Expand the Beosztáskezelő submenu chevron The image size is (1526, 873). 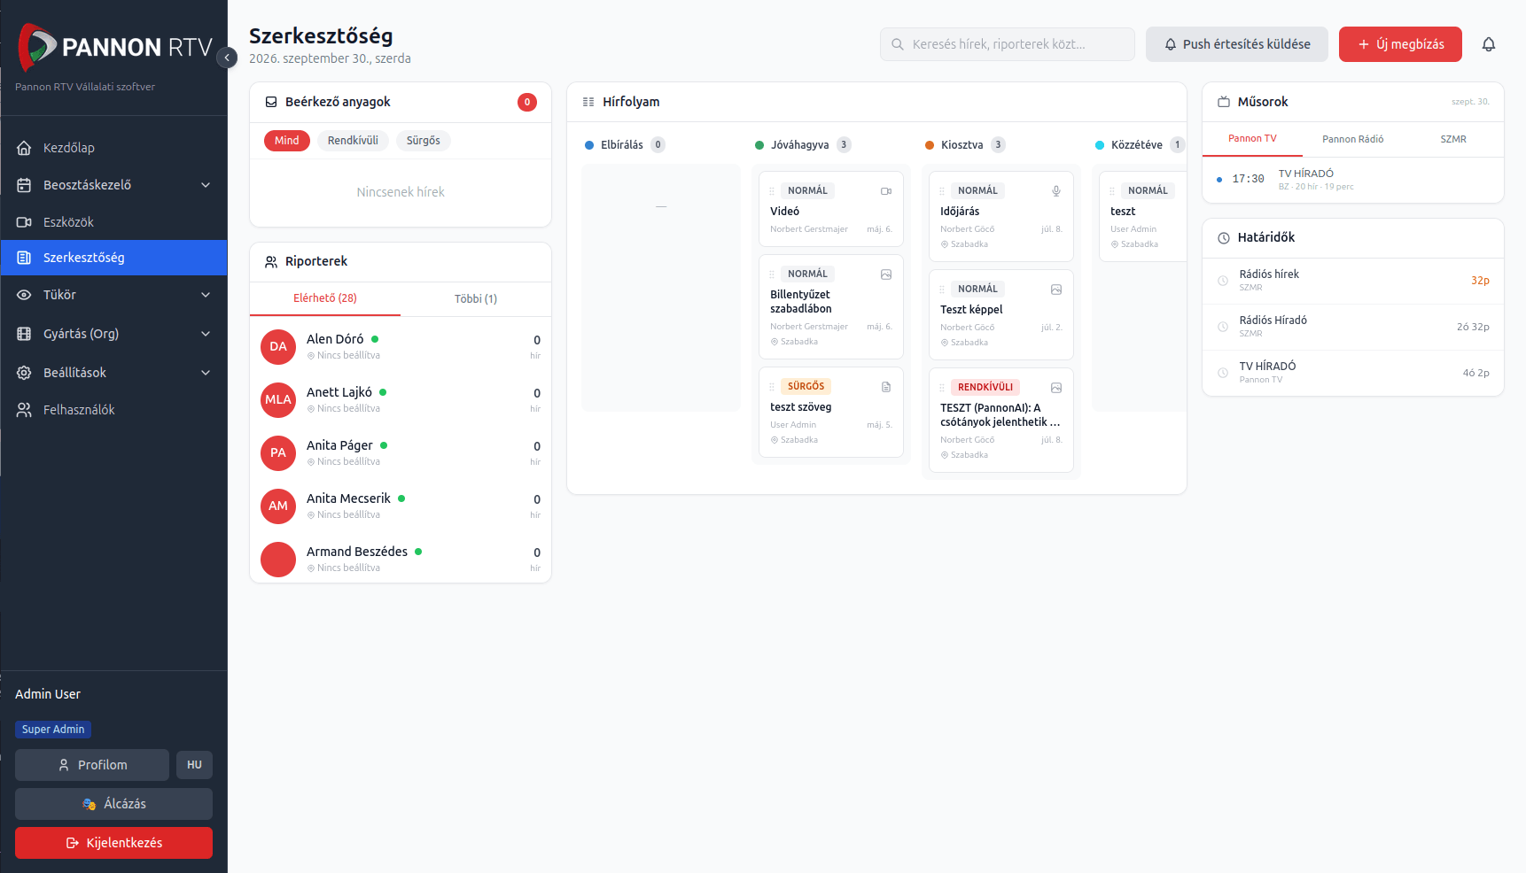coord(206,185)
